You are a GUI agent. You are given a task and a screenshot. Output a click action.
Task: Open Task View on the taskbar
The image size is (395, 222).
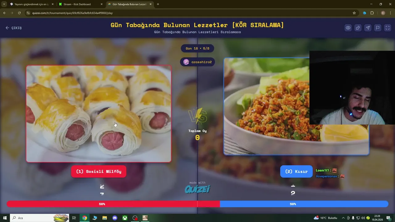coord(74,218)
